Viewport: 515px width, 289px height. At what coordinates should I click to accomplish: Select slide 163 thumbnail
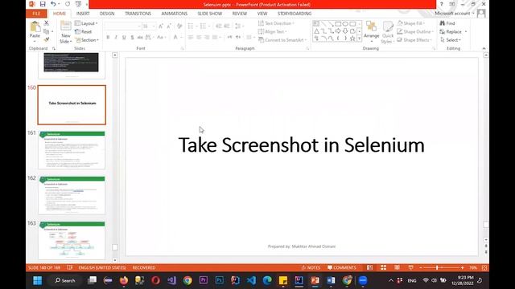point(72,240)
